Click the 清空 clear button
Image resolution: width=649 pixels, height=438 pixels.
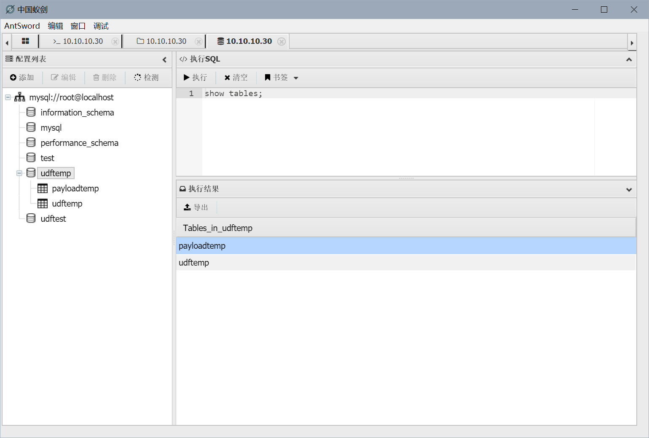(236, 78)
